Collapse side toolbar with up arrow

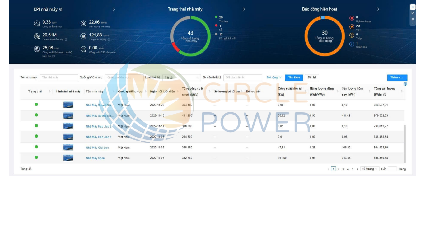pyautogui.click(x=413, y=24)
